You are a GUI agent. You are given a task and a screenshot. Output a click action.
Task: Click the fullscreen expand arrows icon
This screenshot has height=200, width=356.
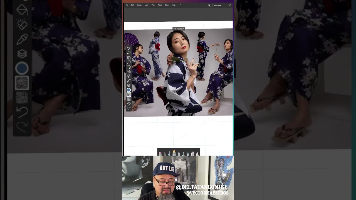click(x=229, y=5)
